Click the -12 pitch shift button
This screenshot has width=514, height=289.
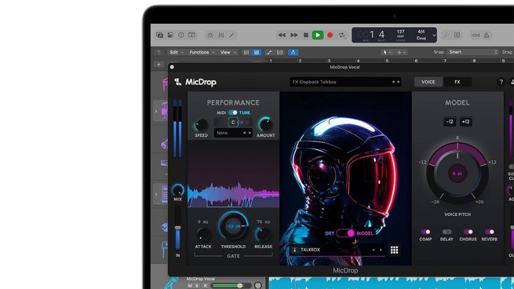(449, 122)
